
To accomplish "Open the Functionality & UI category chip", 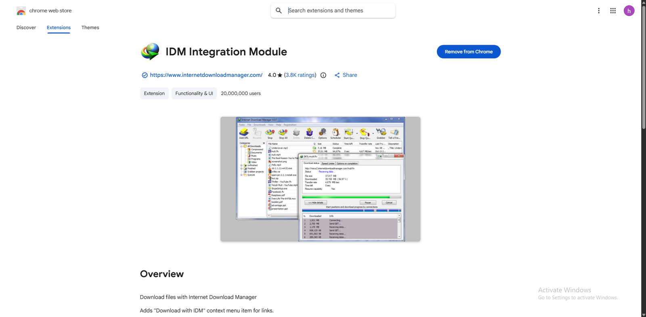I will (194, 93).
